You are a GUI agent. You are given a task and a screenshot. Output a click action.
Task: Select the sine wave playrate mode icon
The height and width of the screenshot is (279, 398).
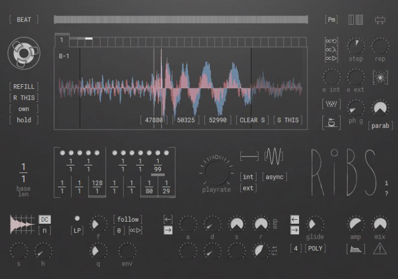(273, 156)
